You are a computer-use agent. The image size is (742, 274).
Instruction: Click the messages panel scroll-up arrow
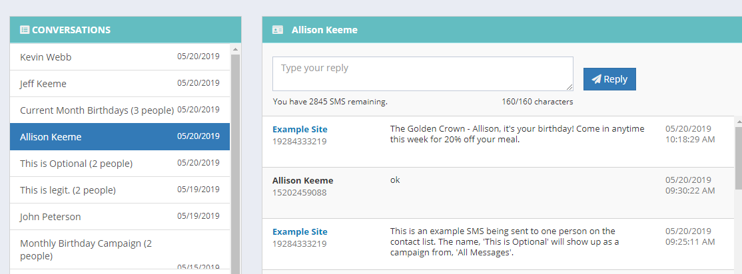coord(738,122)
